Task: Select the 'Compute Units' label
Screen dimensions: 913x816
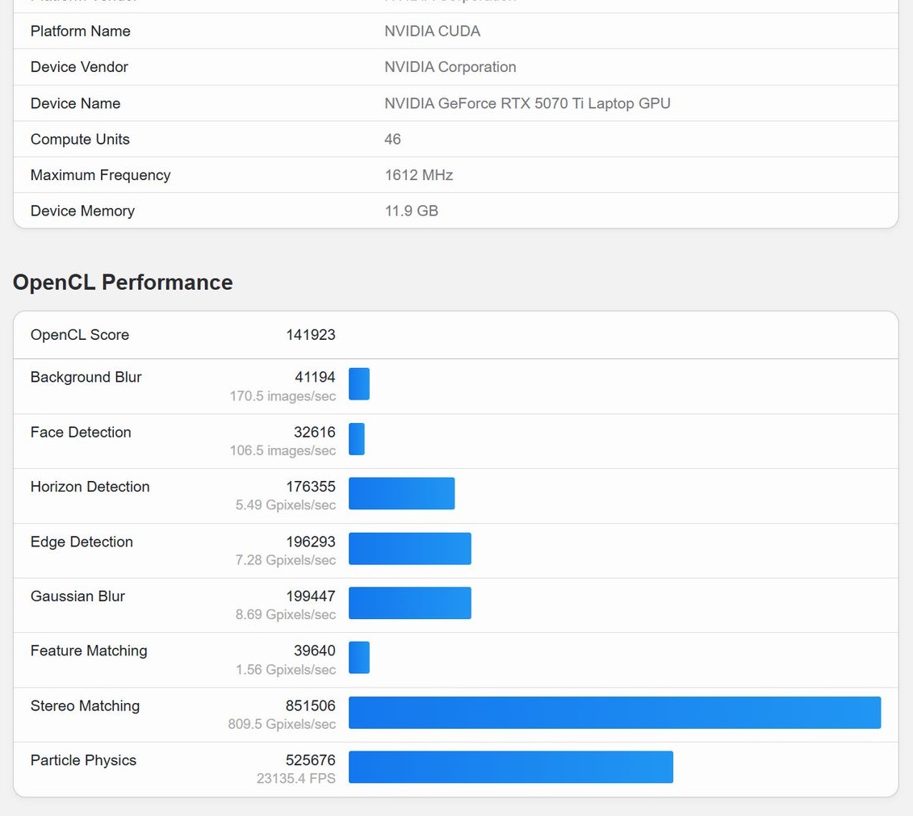Action: tap(80, 139)
